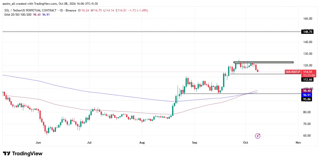The width and height of the screenshot is (320, 161).
Task: Click the 120.00 price scale value
Action: coord(308,65)
